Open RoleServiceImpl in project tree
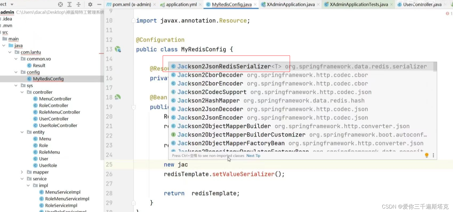The width and height of the screenshot is (453, 212). click(x=58, y=205)
